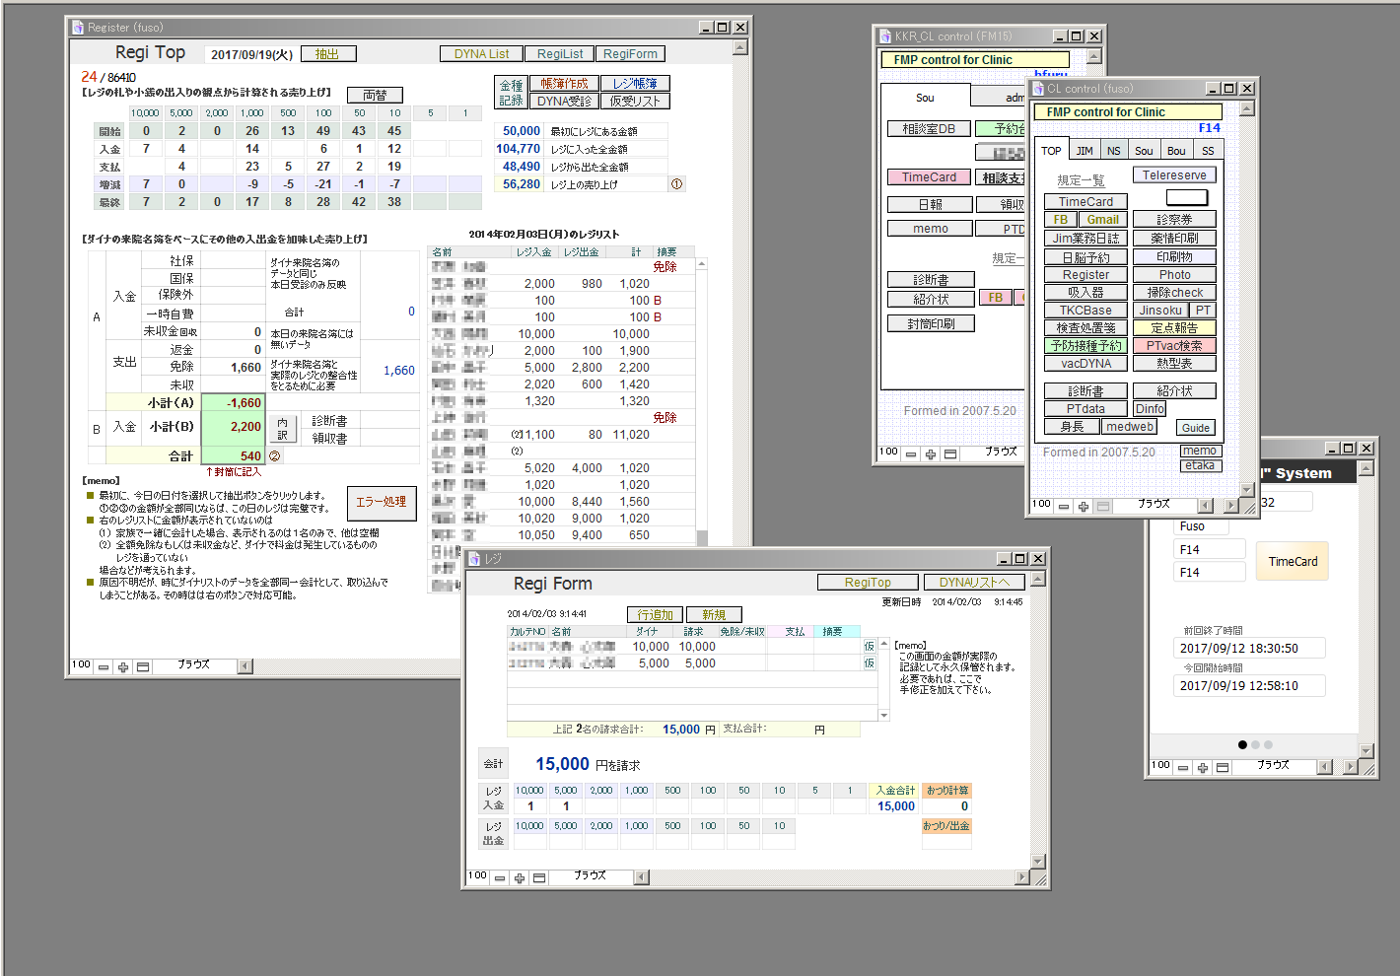This screenshot has height=976, width=1400.
Task: Toggle 仮 box on first Regi Form row
Action: coord(869,647)
